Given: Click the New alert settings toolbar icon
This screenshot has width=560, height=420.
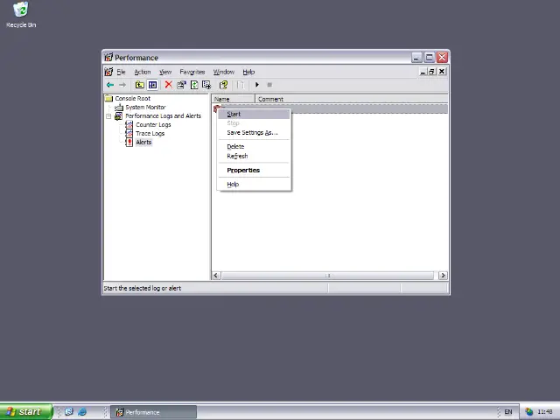Looking at the screenshot, I should [x=241, y=85].
